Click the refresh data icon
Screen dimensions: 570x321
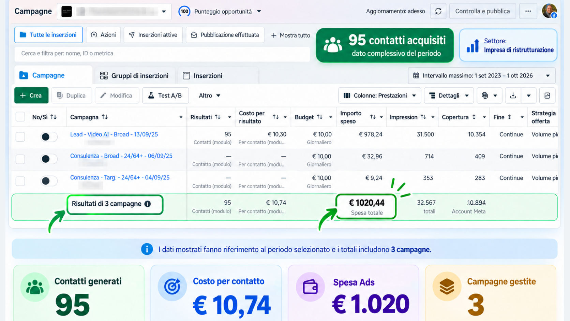(x=438, y=11)
